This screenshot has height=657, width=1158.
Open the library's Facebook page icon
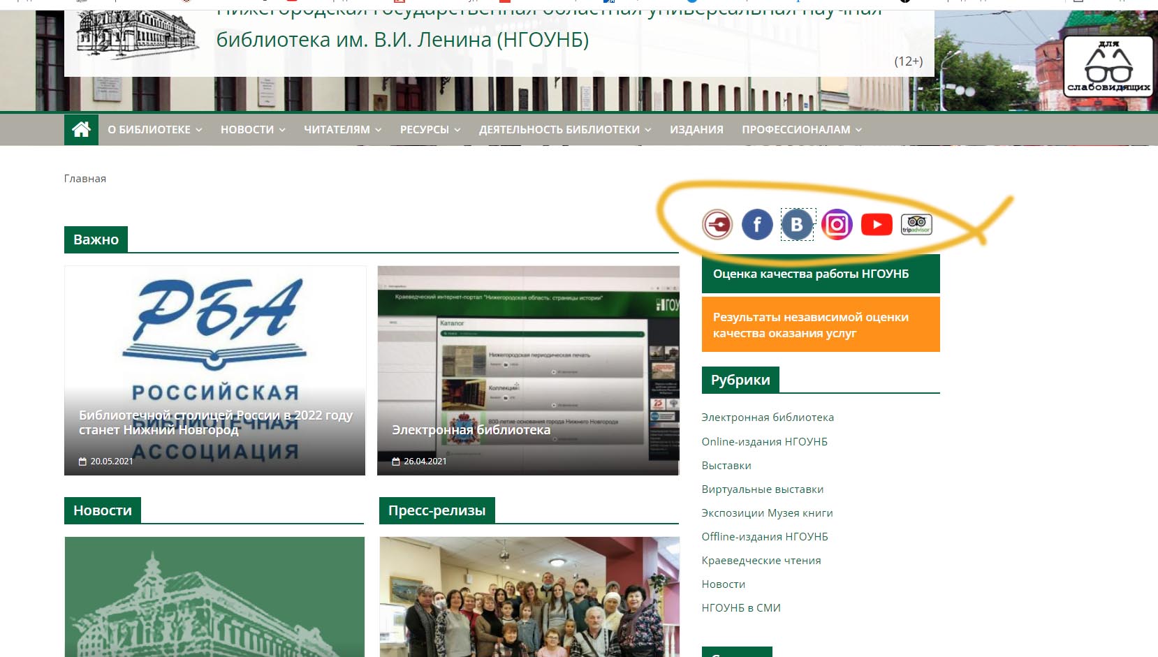click(x=757, y=225)
